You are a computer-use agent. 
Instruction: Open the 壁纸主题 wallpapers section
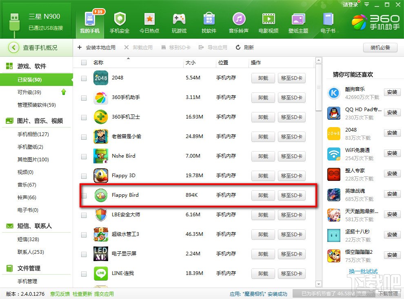[298, 22]
